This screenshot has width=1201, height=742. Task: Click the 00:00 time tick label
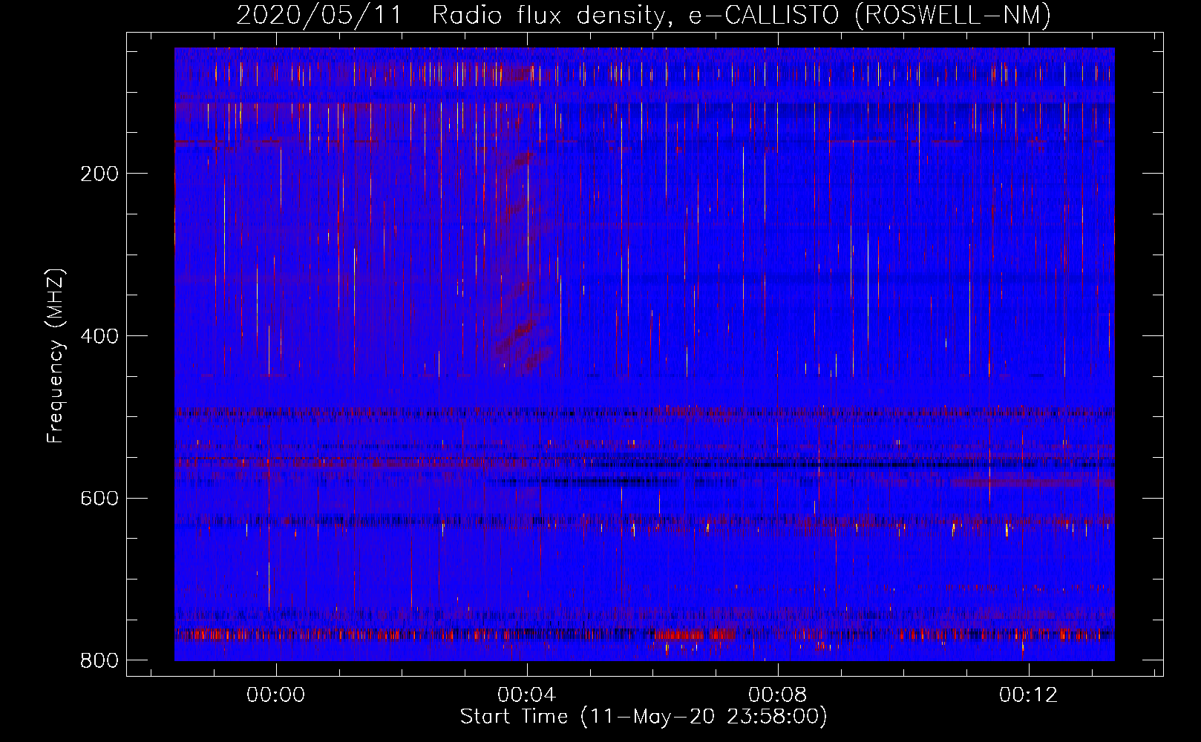point(276,695)
